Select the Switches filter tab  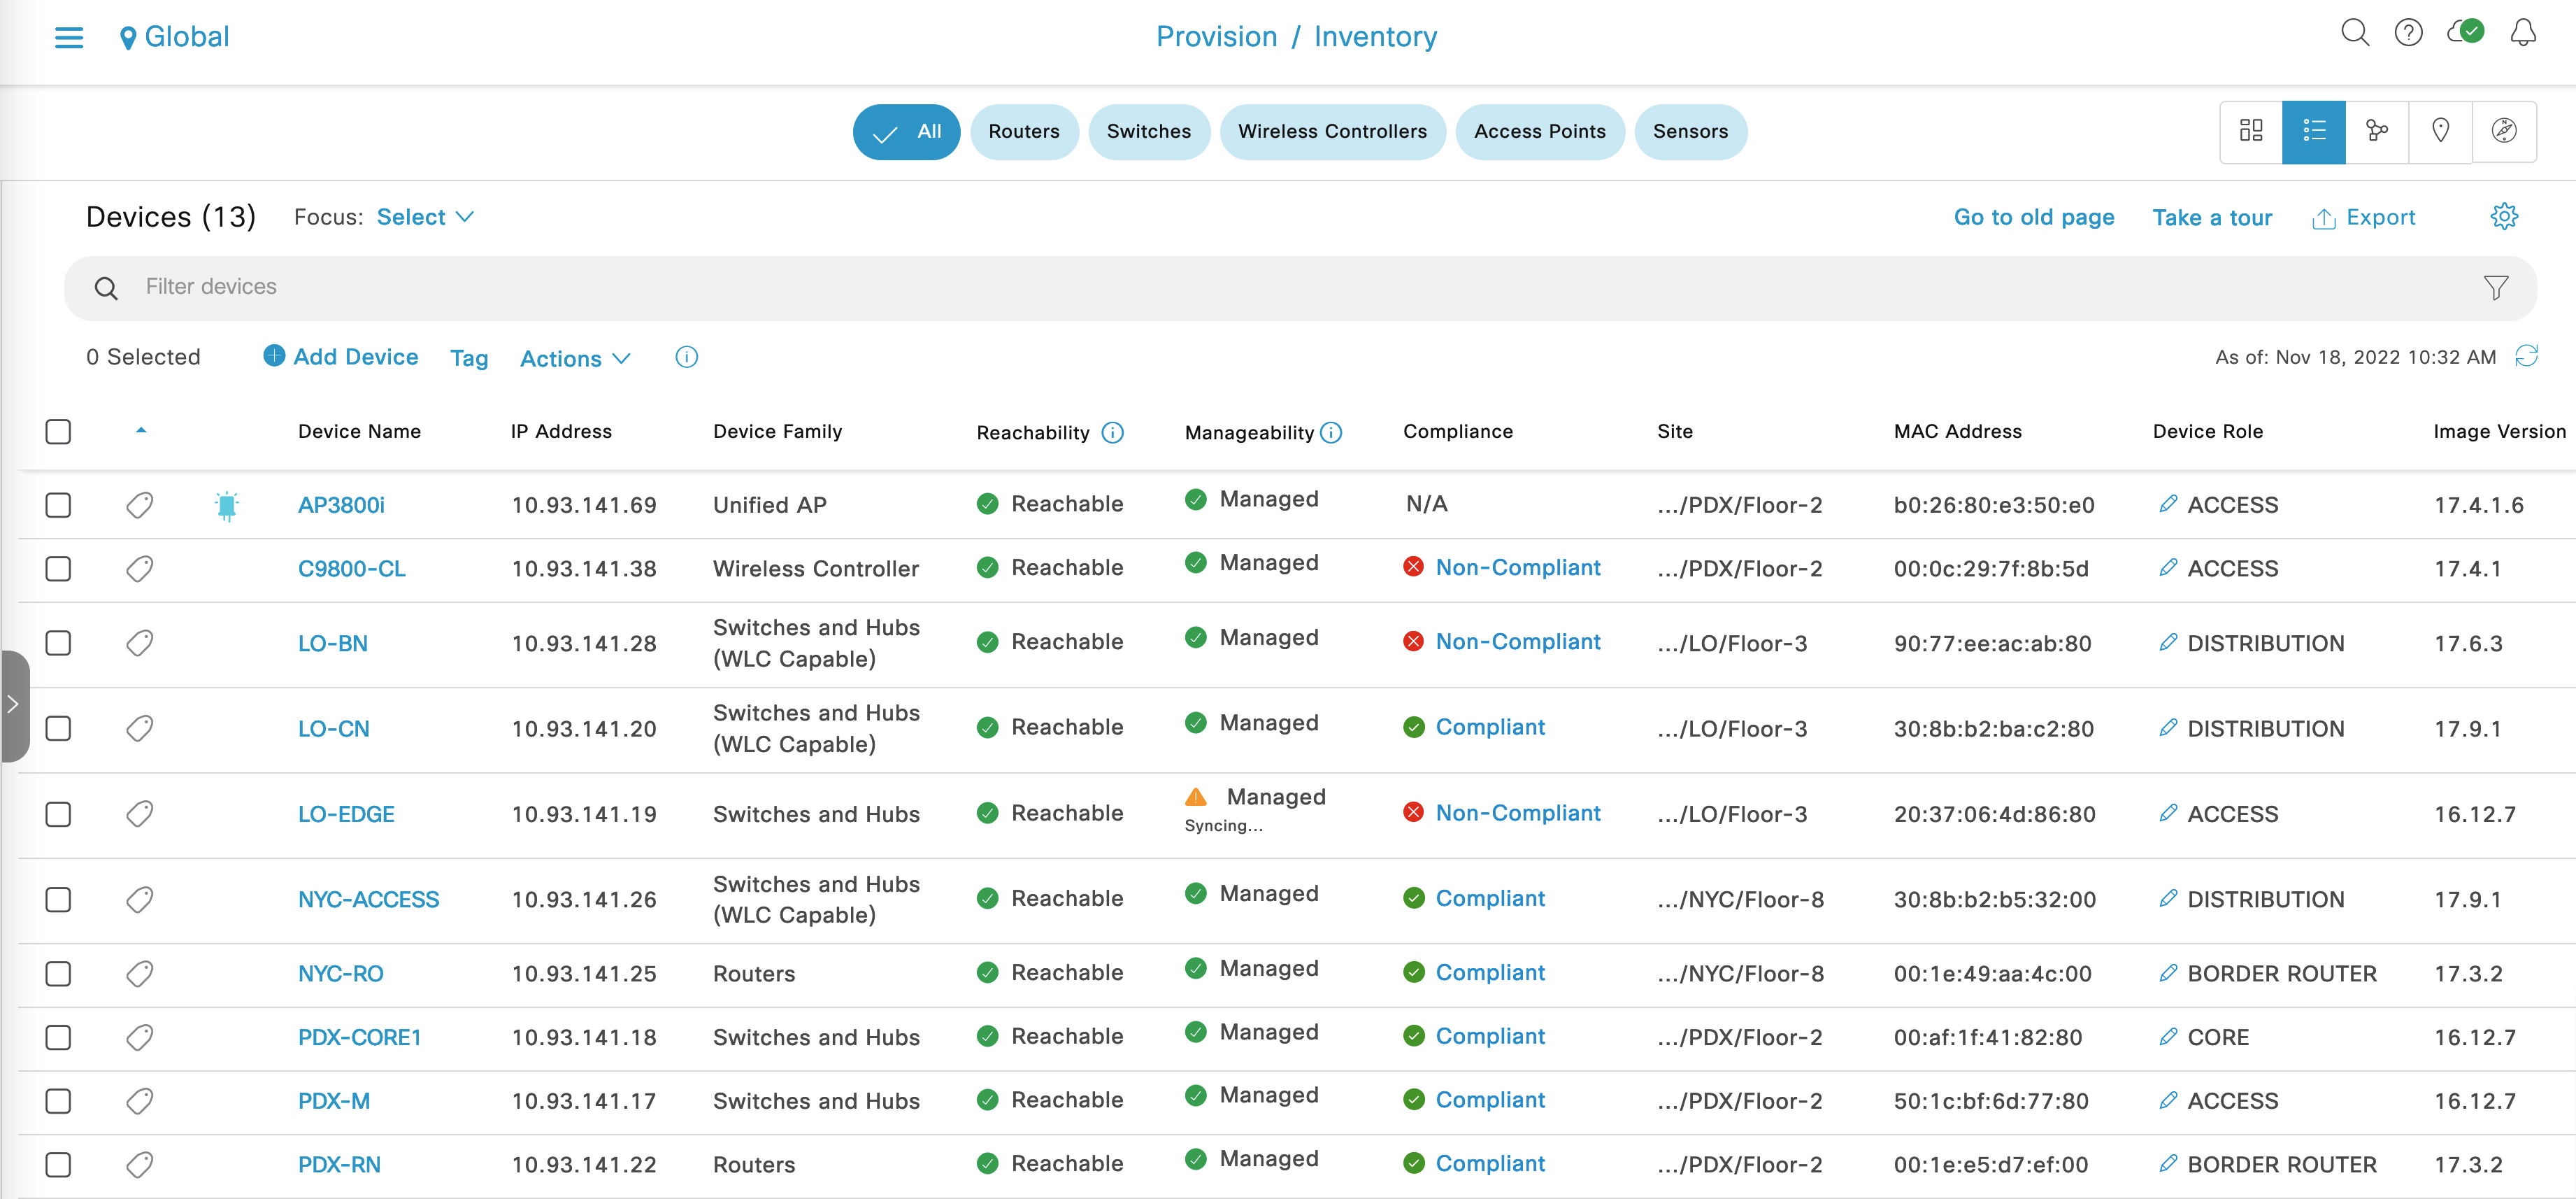pos(1149,131)
